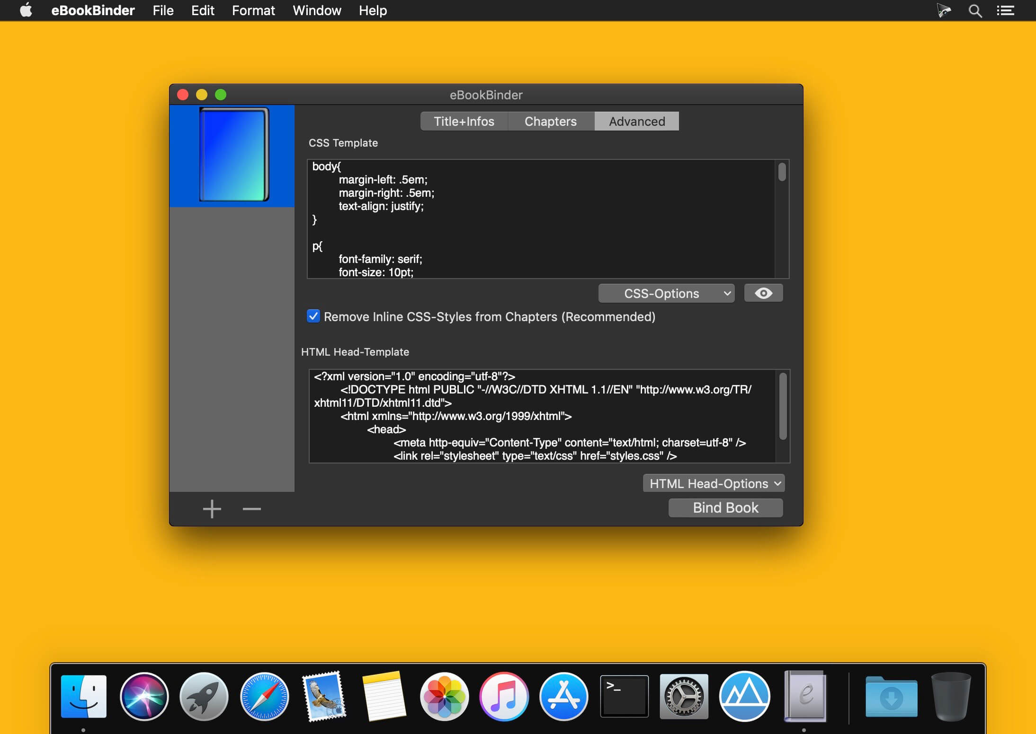Screen dimensions: 1036x734
Task: Uncheck Remove Inline CSS-Styles from Chapters
Action: (x=313, y=316)
